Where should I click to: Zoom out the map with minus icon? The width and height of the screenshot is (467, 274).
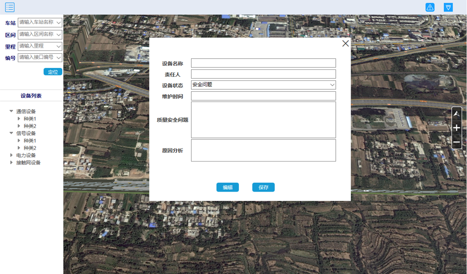click(x=456, y=142)
